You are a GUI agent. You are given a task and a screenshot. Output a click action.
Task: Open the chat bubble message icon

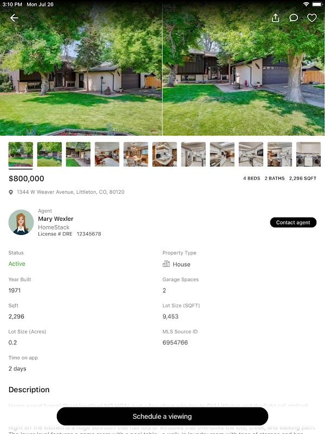pos(294,18)
